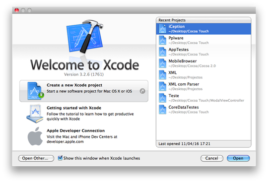Select the XML com Parser project

tap(203, 86)
